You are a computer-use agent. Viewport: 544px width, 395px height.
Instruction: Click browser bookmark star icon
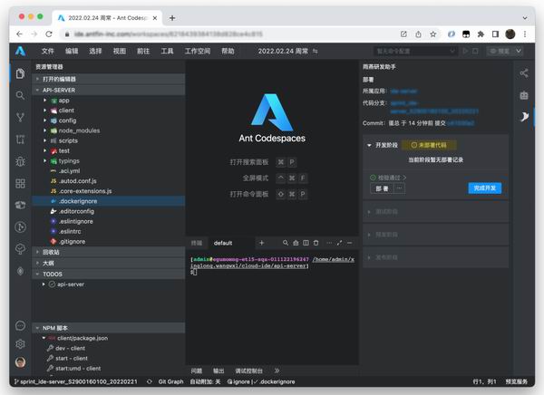433,34
